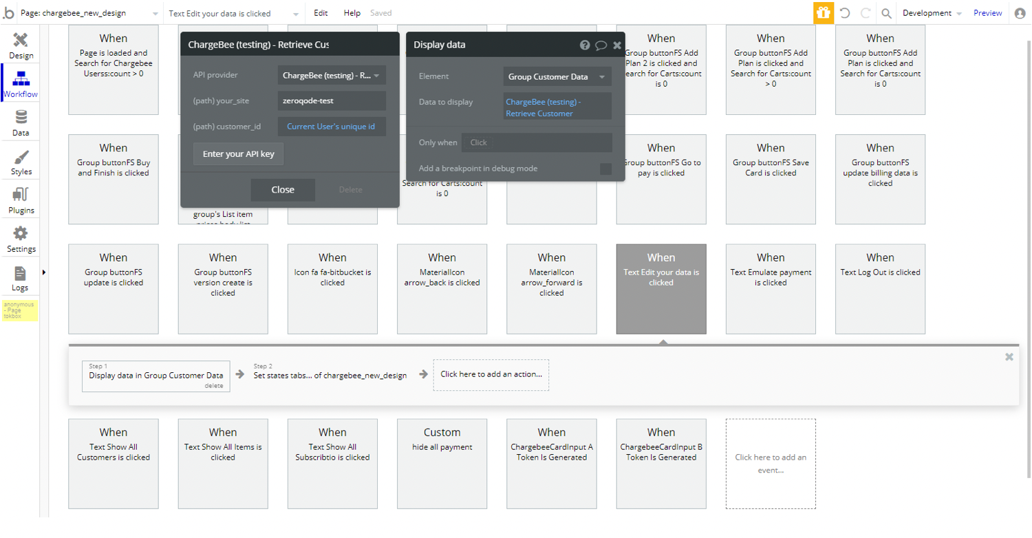Click the redo arrow icon

click(x=866, y=13)
